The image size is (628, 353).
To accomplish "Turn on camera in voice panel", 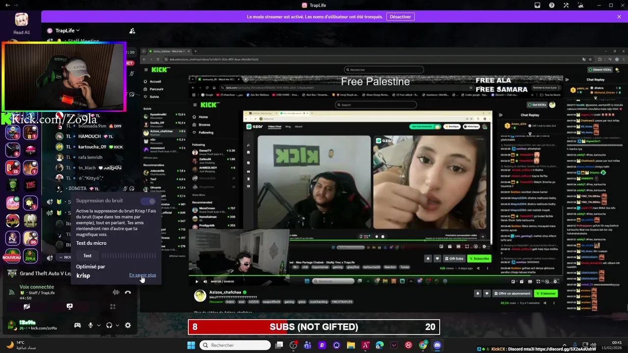I will coord(26,306).
